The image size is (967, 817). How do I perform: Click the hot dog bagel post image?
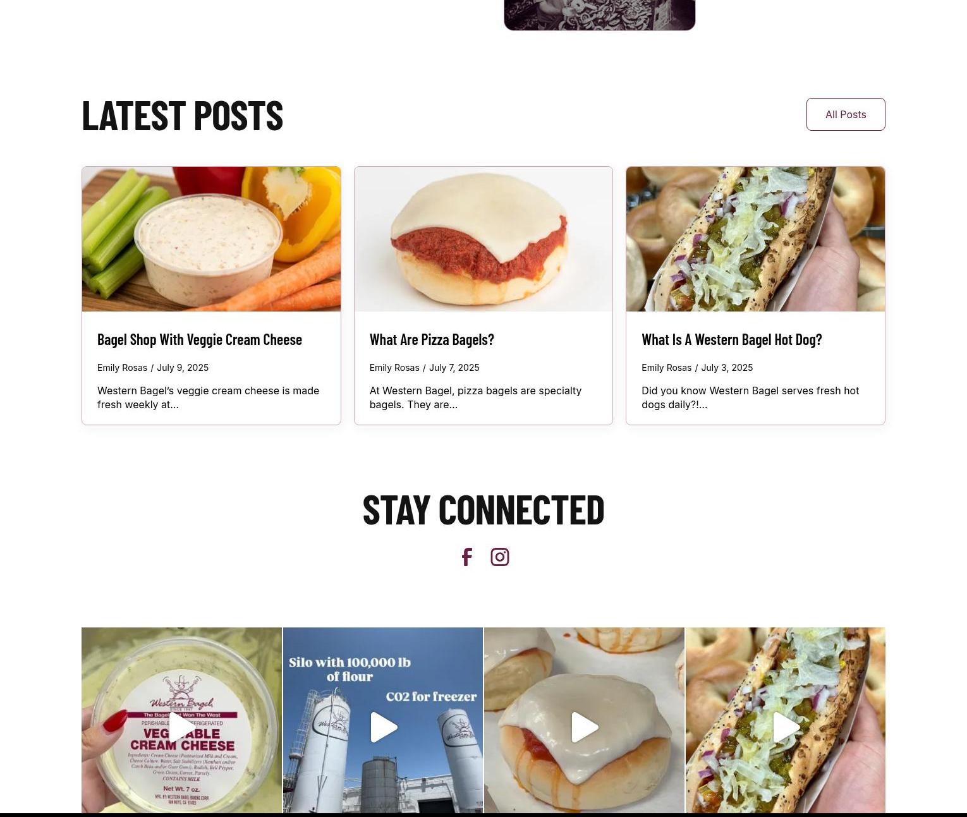(755, 239)
